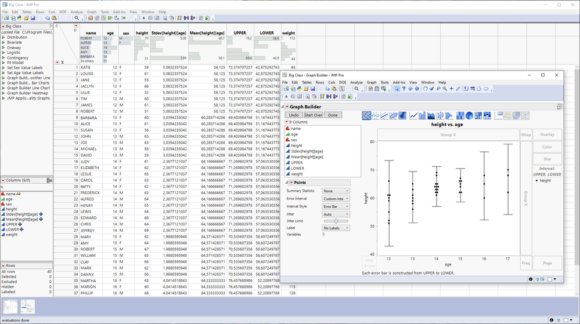
Task: Select the Box Plot element icon
Action: click(x=440, y=116)
